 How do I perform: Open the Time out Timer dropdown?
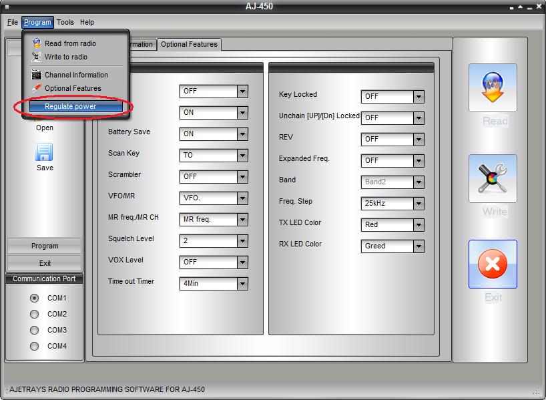[242, 284]
